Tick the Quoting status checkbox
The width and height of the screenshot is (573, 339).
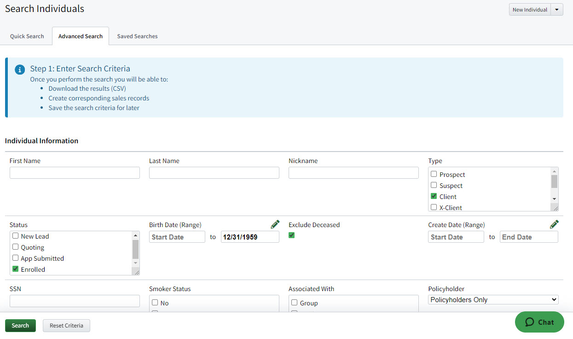point(15,247)
